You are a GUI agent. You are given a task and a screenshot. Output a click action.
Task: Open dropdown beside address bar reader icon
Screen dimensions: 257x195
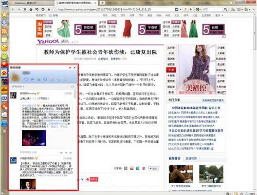click(180, 9)
